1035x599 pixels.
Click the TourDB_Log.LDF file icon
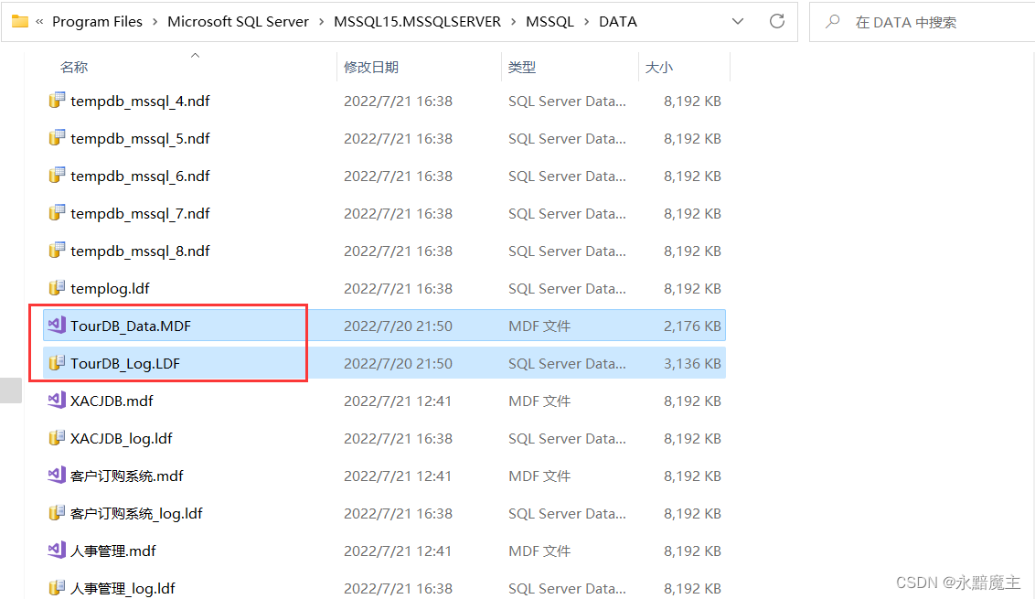coord(57,362)
